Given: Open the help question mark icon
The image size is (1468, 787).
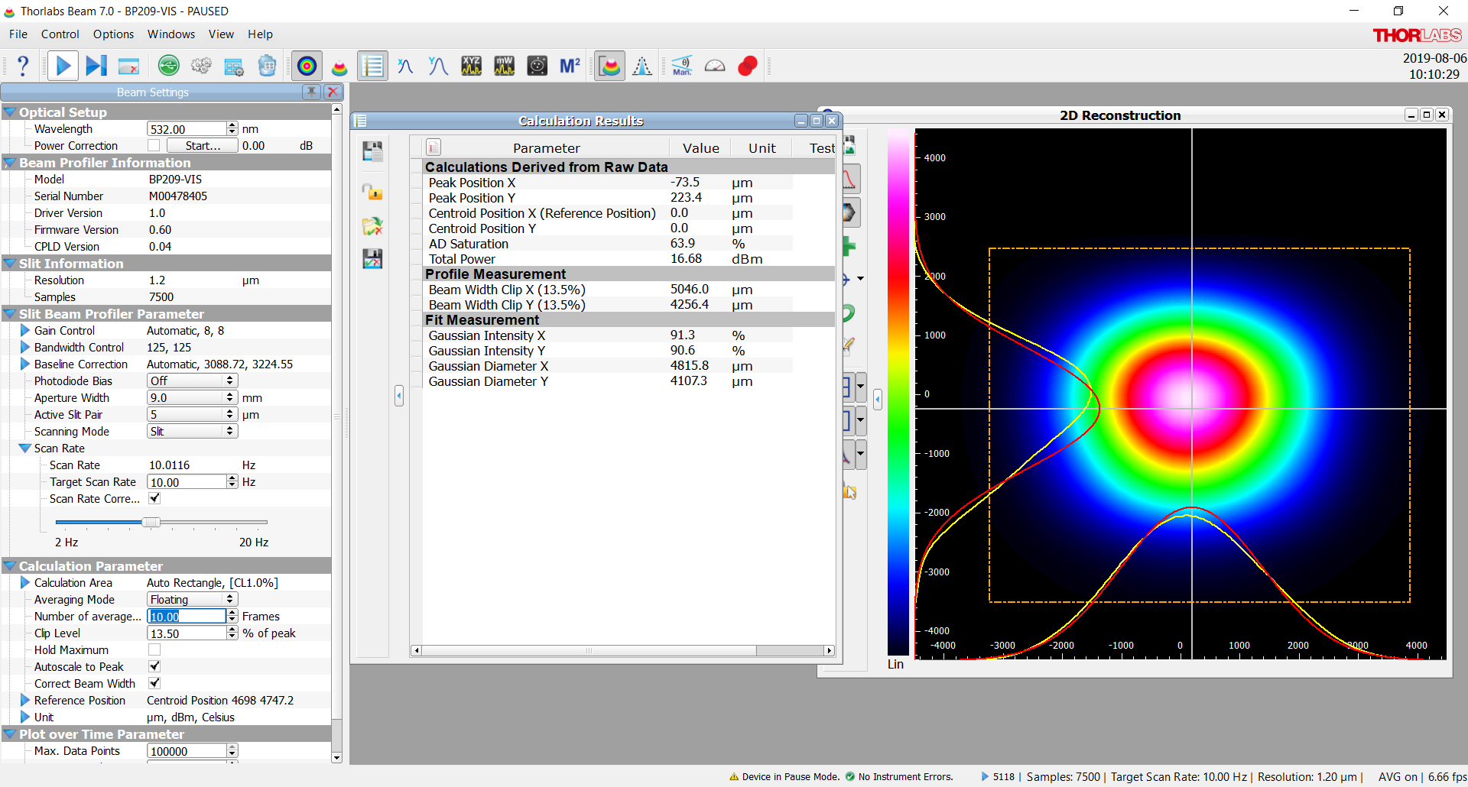Looking at the screenshot, I should pyautogui.click(x=23, y=66).
